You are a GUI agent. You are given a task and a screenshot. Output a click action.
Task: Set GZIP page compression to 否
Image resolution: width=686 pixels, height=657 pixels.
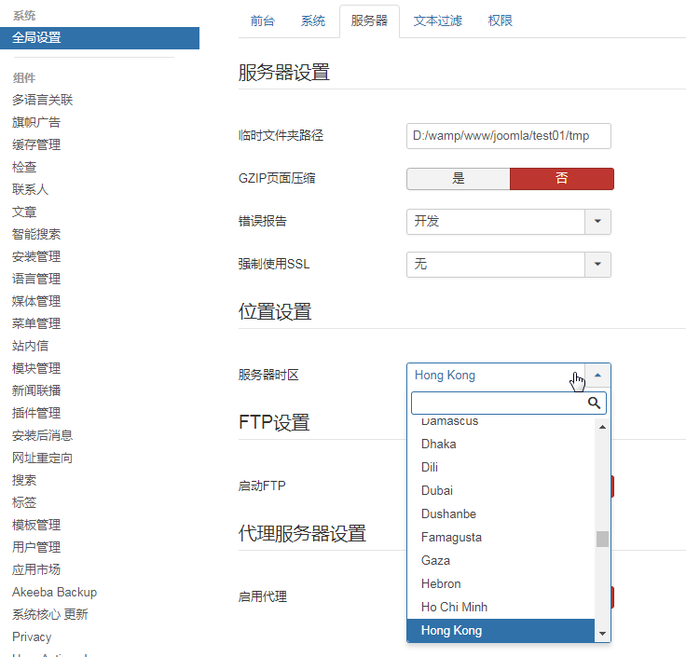562,179
